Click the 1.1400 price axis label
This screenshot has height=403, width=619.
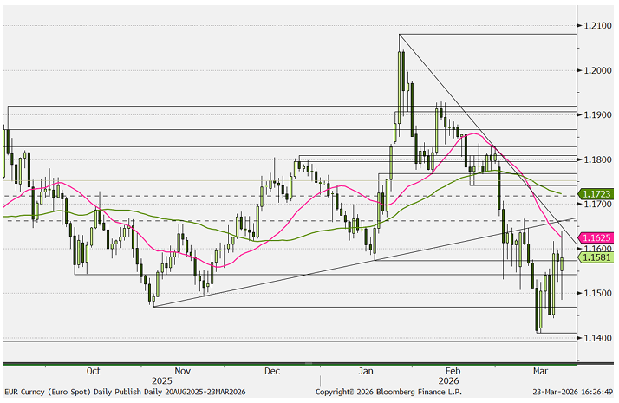pyautogui.click(x=598, y=338)
